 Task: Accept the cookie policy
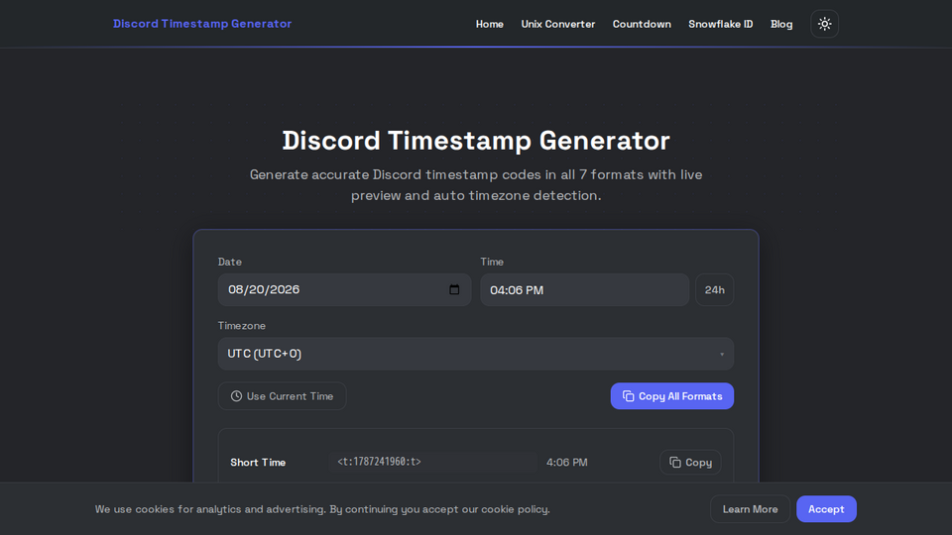point(826,509)
